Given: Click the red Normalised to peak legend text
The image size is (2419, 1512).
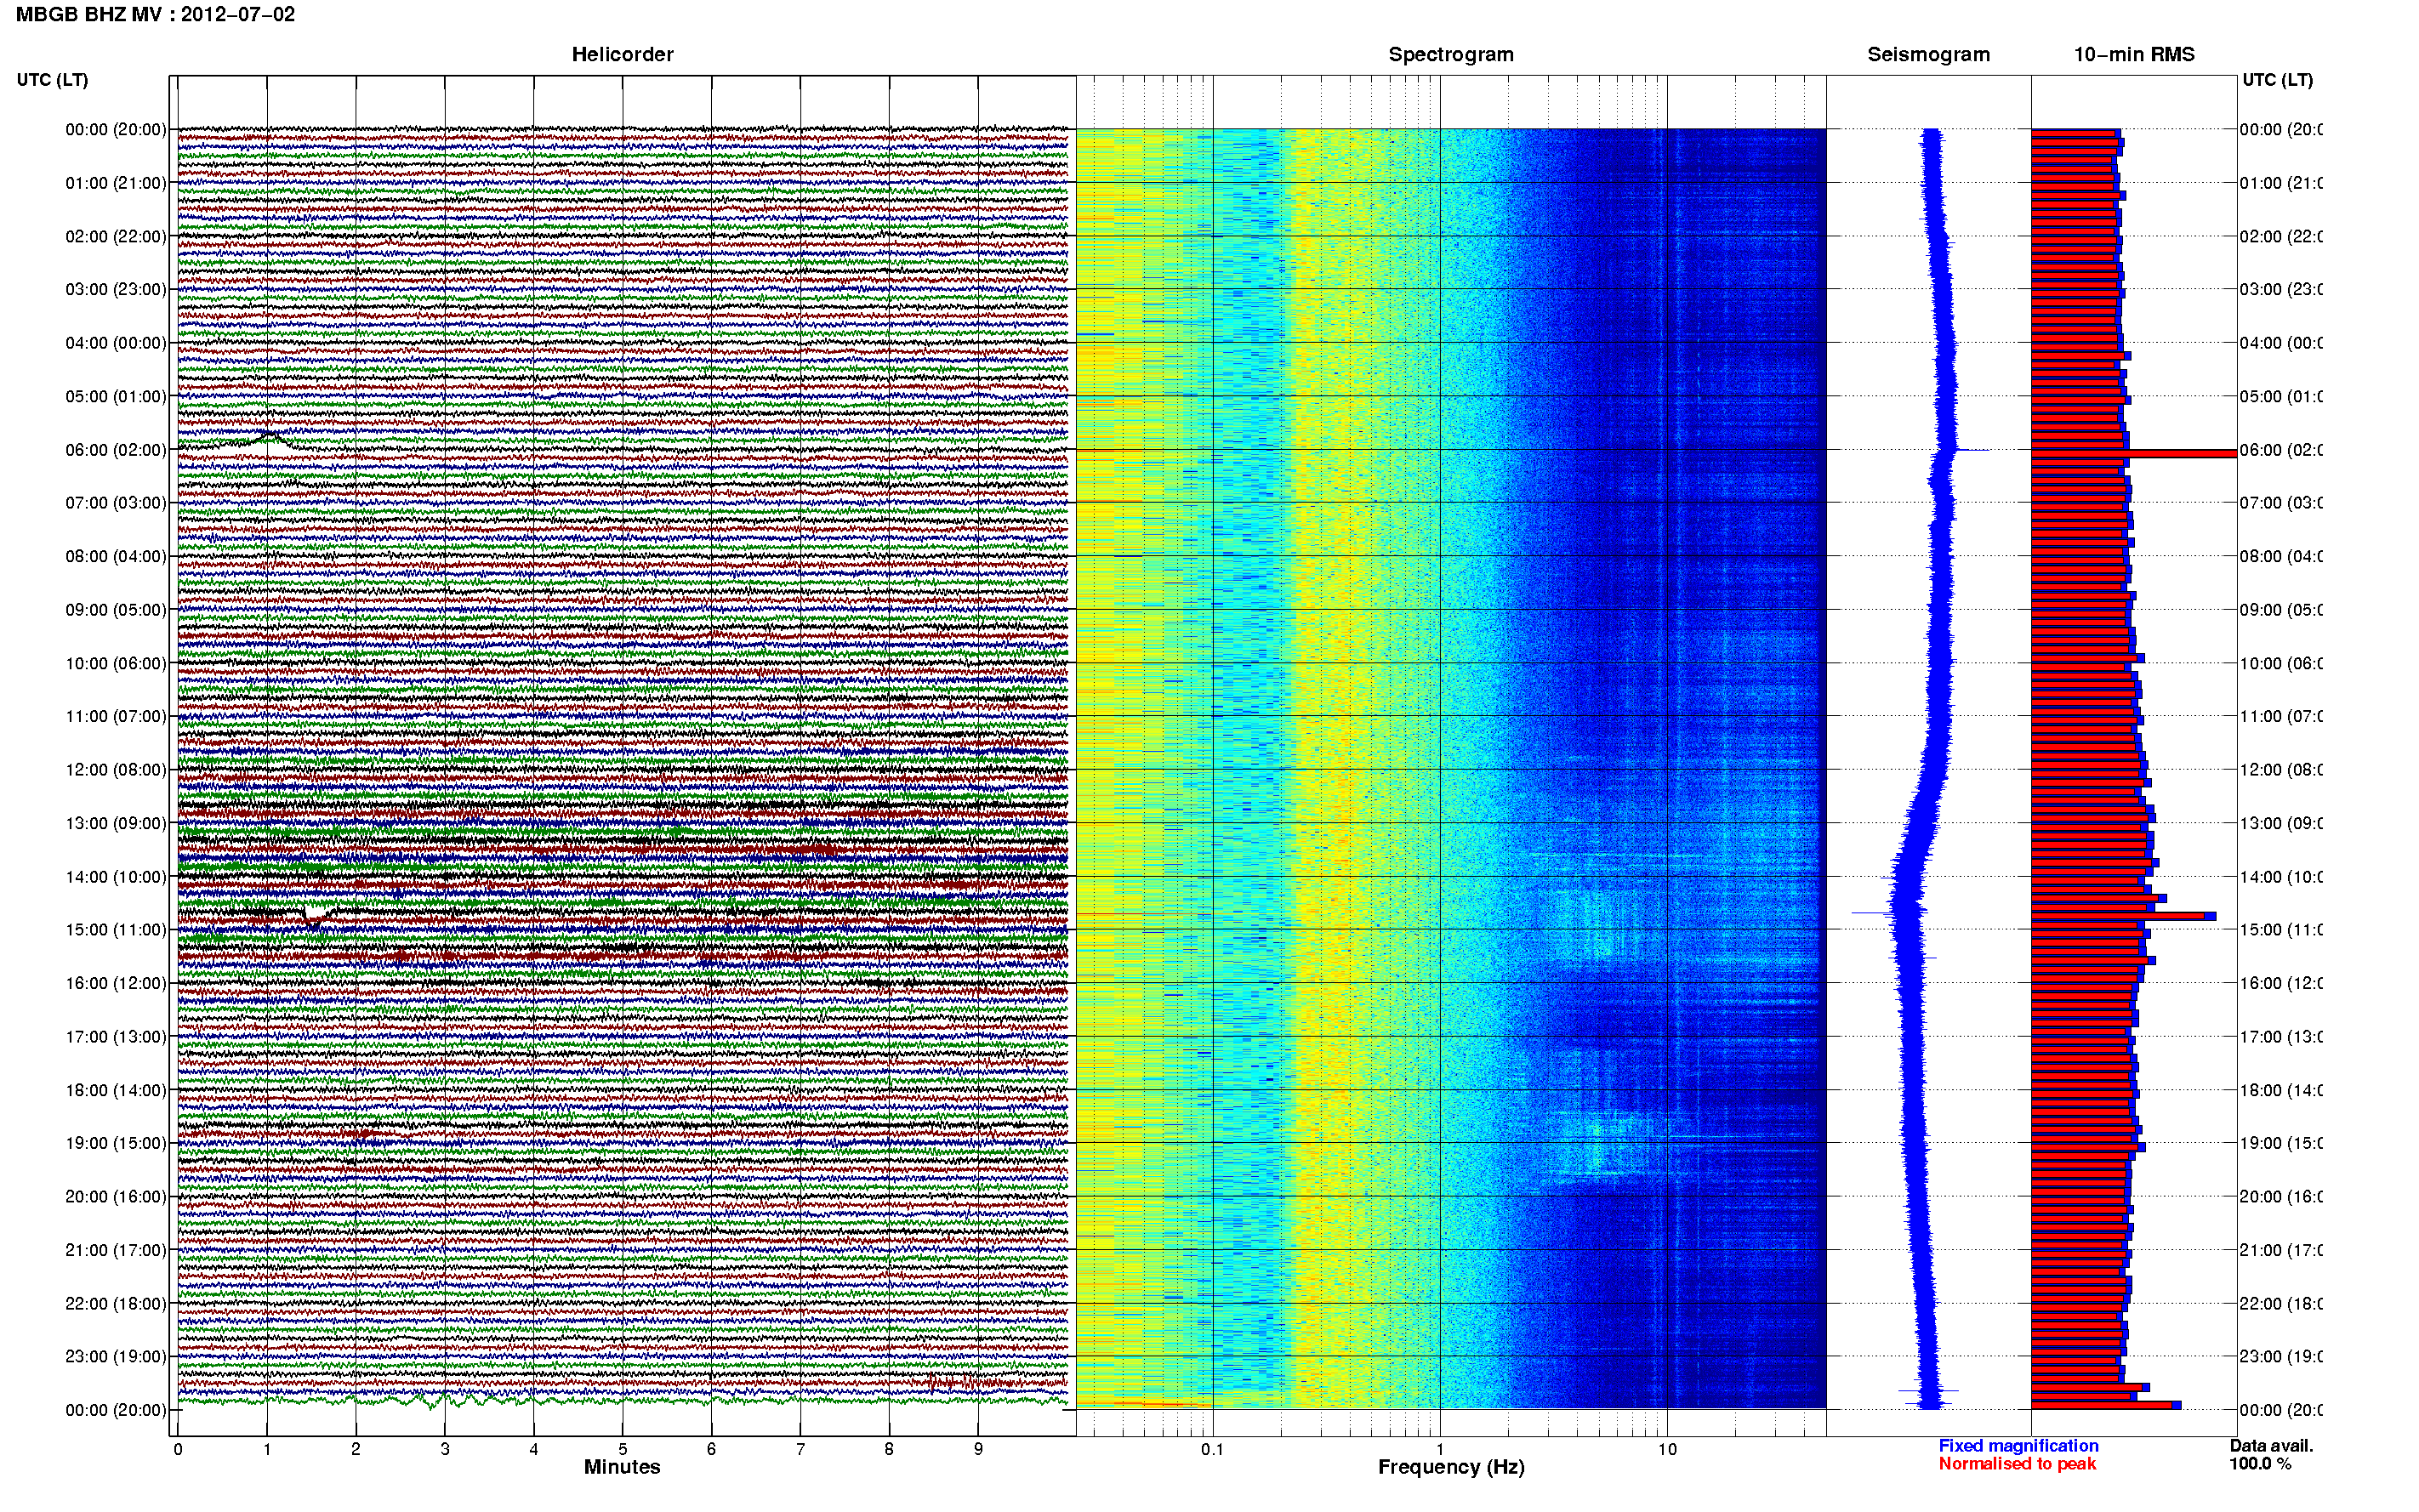Looking at the screenshot, I should (2017, 1464).
